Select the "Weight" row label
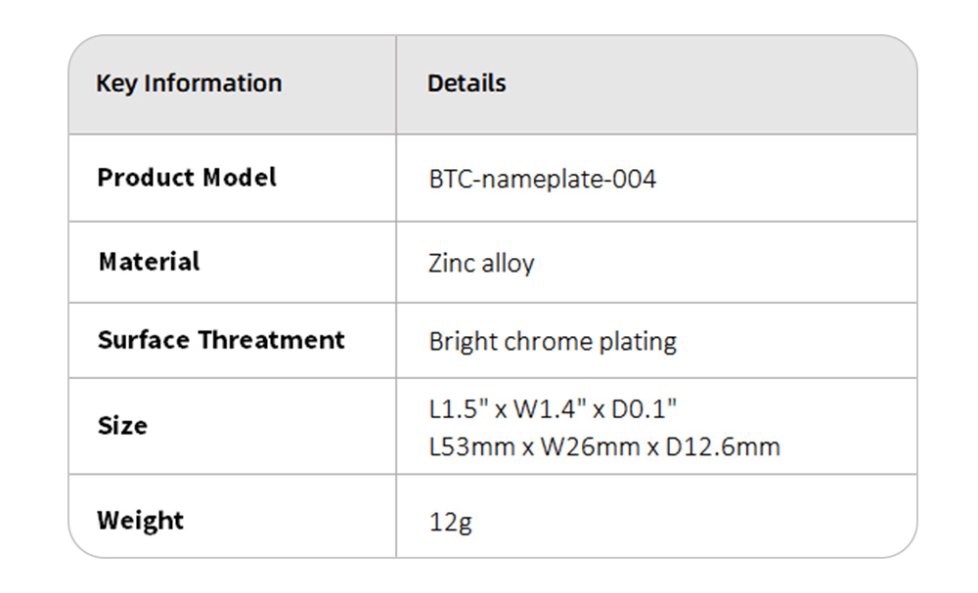Image resolution: width=978 pixels, height=593 pixels. (140, 520)
